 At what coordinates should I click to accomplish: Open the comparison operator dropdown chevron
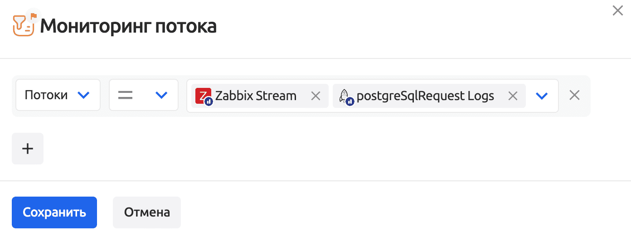(161, 95)
